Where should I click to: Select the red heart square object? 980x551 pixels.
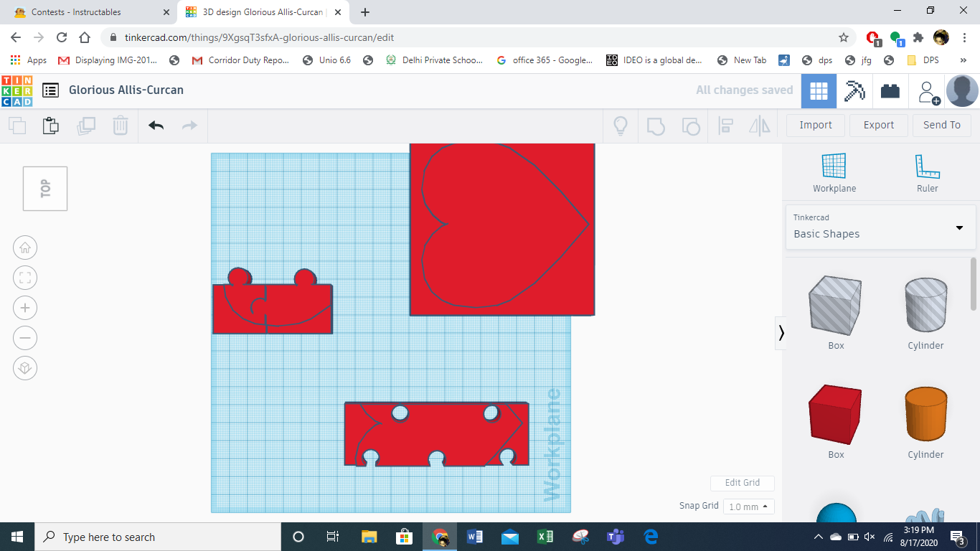click(x=502, y=230)
